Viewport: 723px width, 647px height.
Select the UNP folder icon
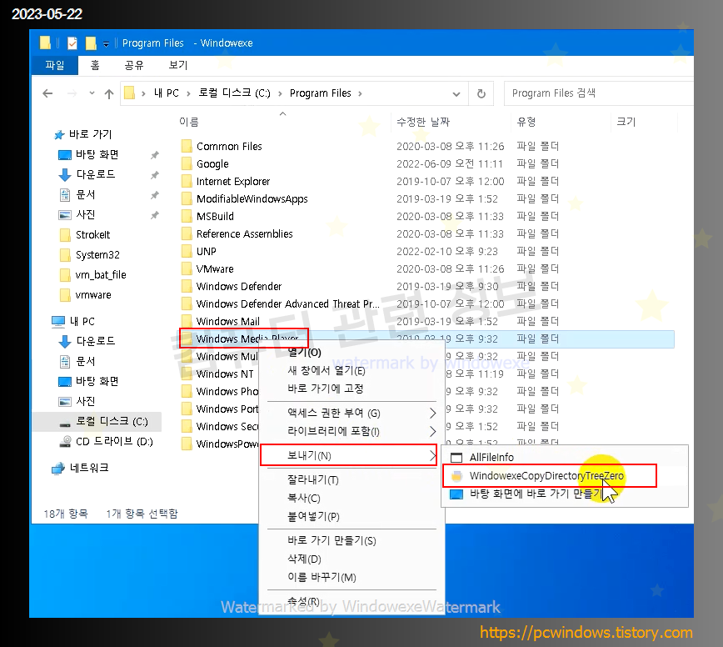(x=187, y=252)
